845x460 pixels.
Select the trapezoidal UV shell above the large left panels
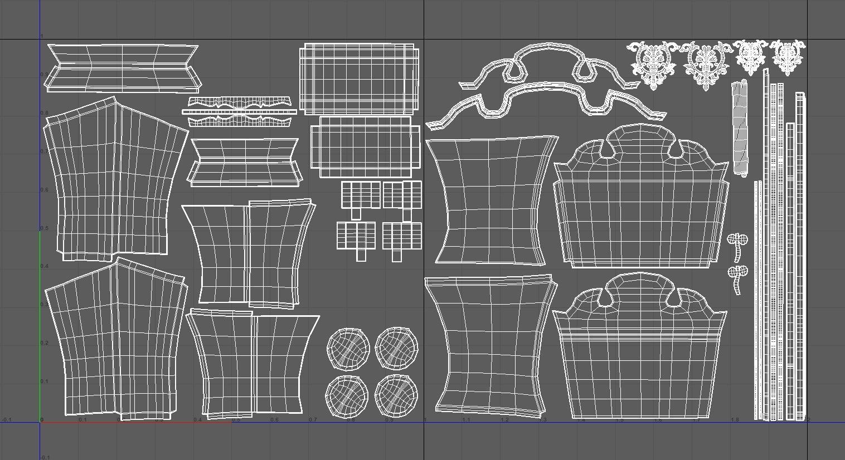[122, 68]
